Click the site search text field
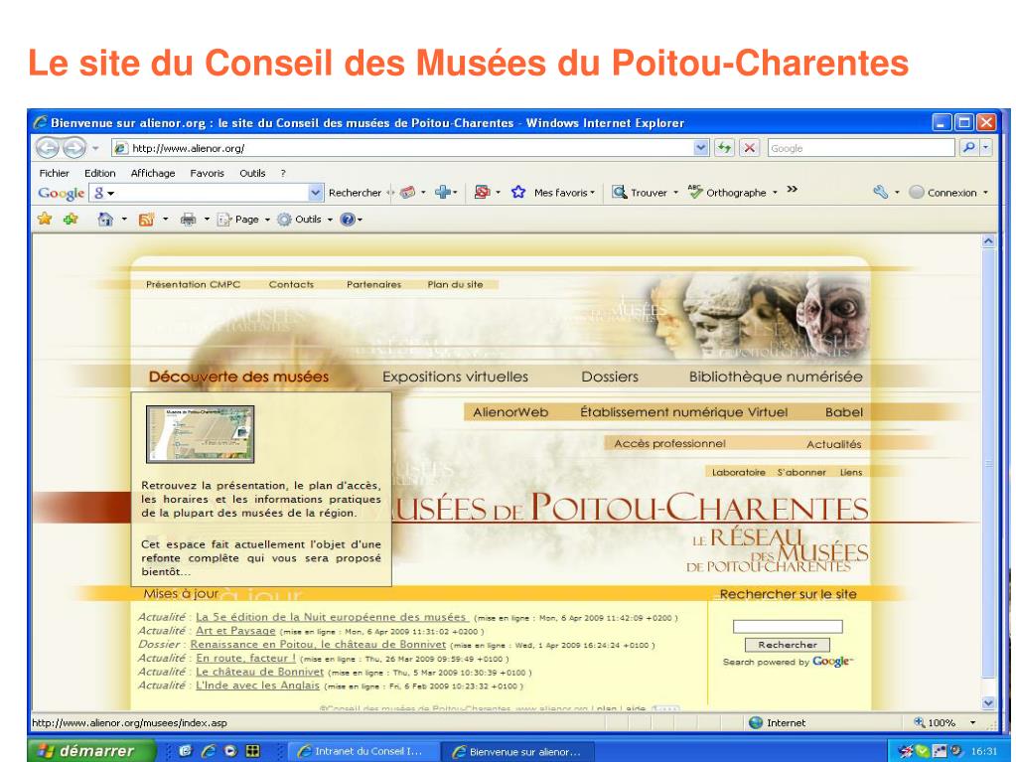 [788, 627]
